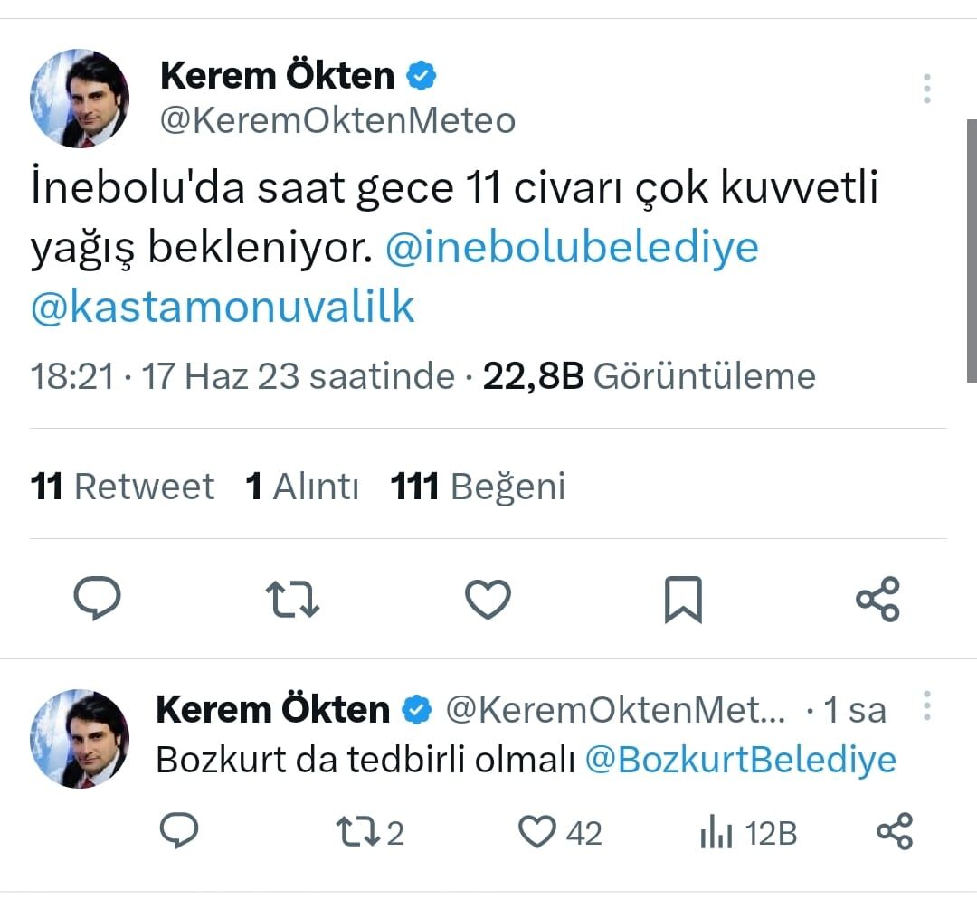The image size is (977, 899).
Task: Open the @inebolubelediye mention link
Action: tap(572, 248)
